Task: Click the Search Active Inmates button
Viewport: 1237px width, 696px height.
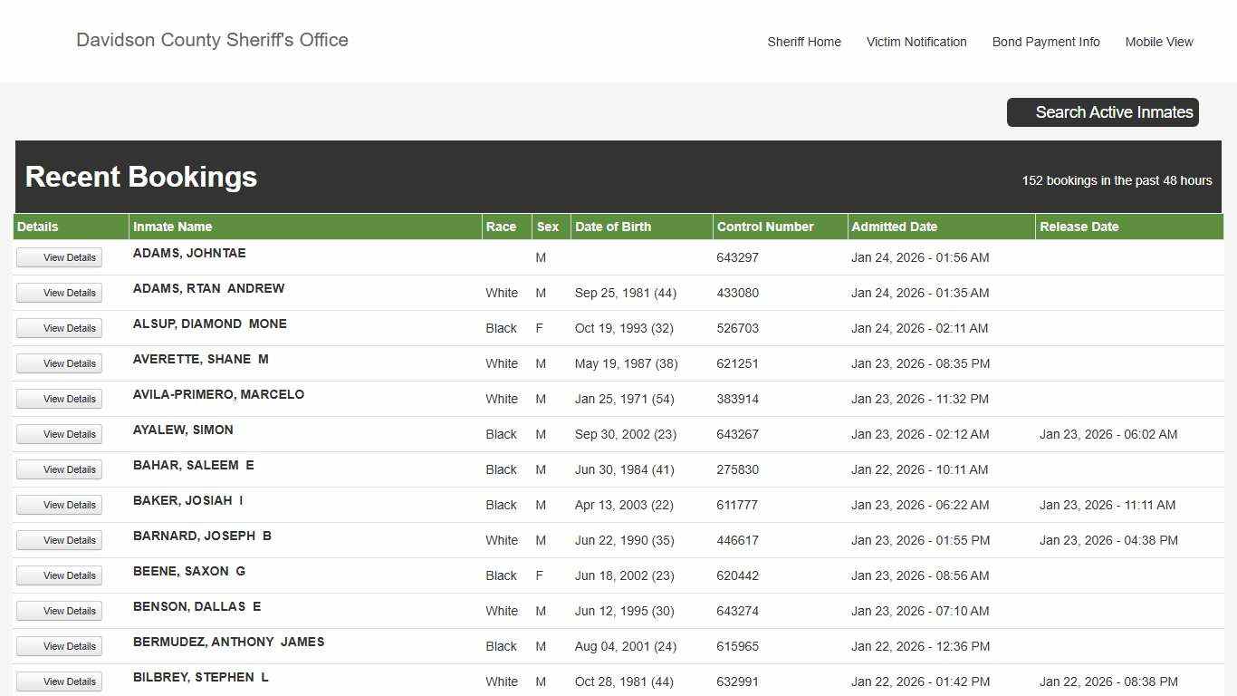Action: (x=1102, y=112)
